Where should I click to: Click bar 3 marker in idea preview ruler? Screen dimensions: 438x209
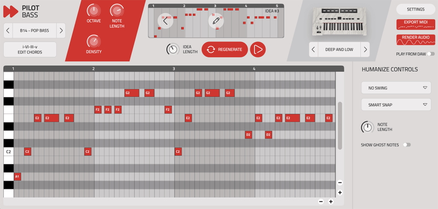point(215,6)
